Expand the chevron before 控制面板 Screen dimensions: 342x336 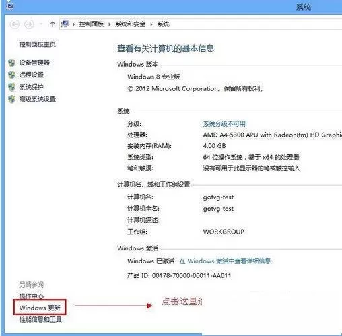[73, 24]
